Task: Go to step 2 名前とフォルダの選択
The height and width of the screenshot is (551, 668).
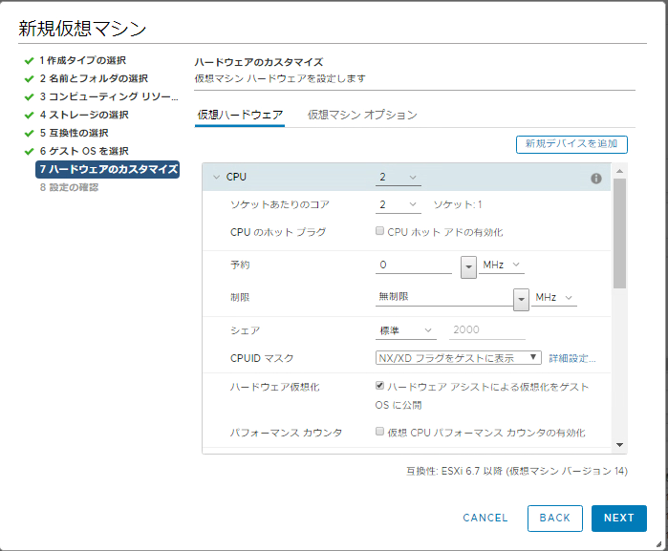Action: (94, 78)
